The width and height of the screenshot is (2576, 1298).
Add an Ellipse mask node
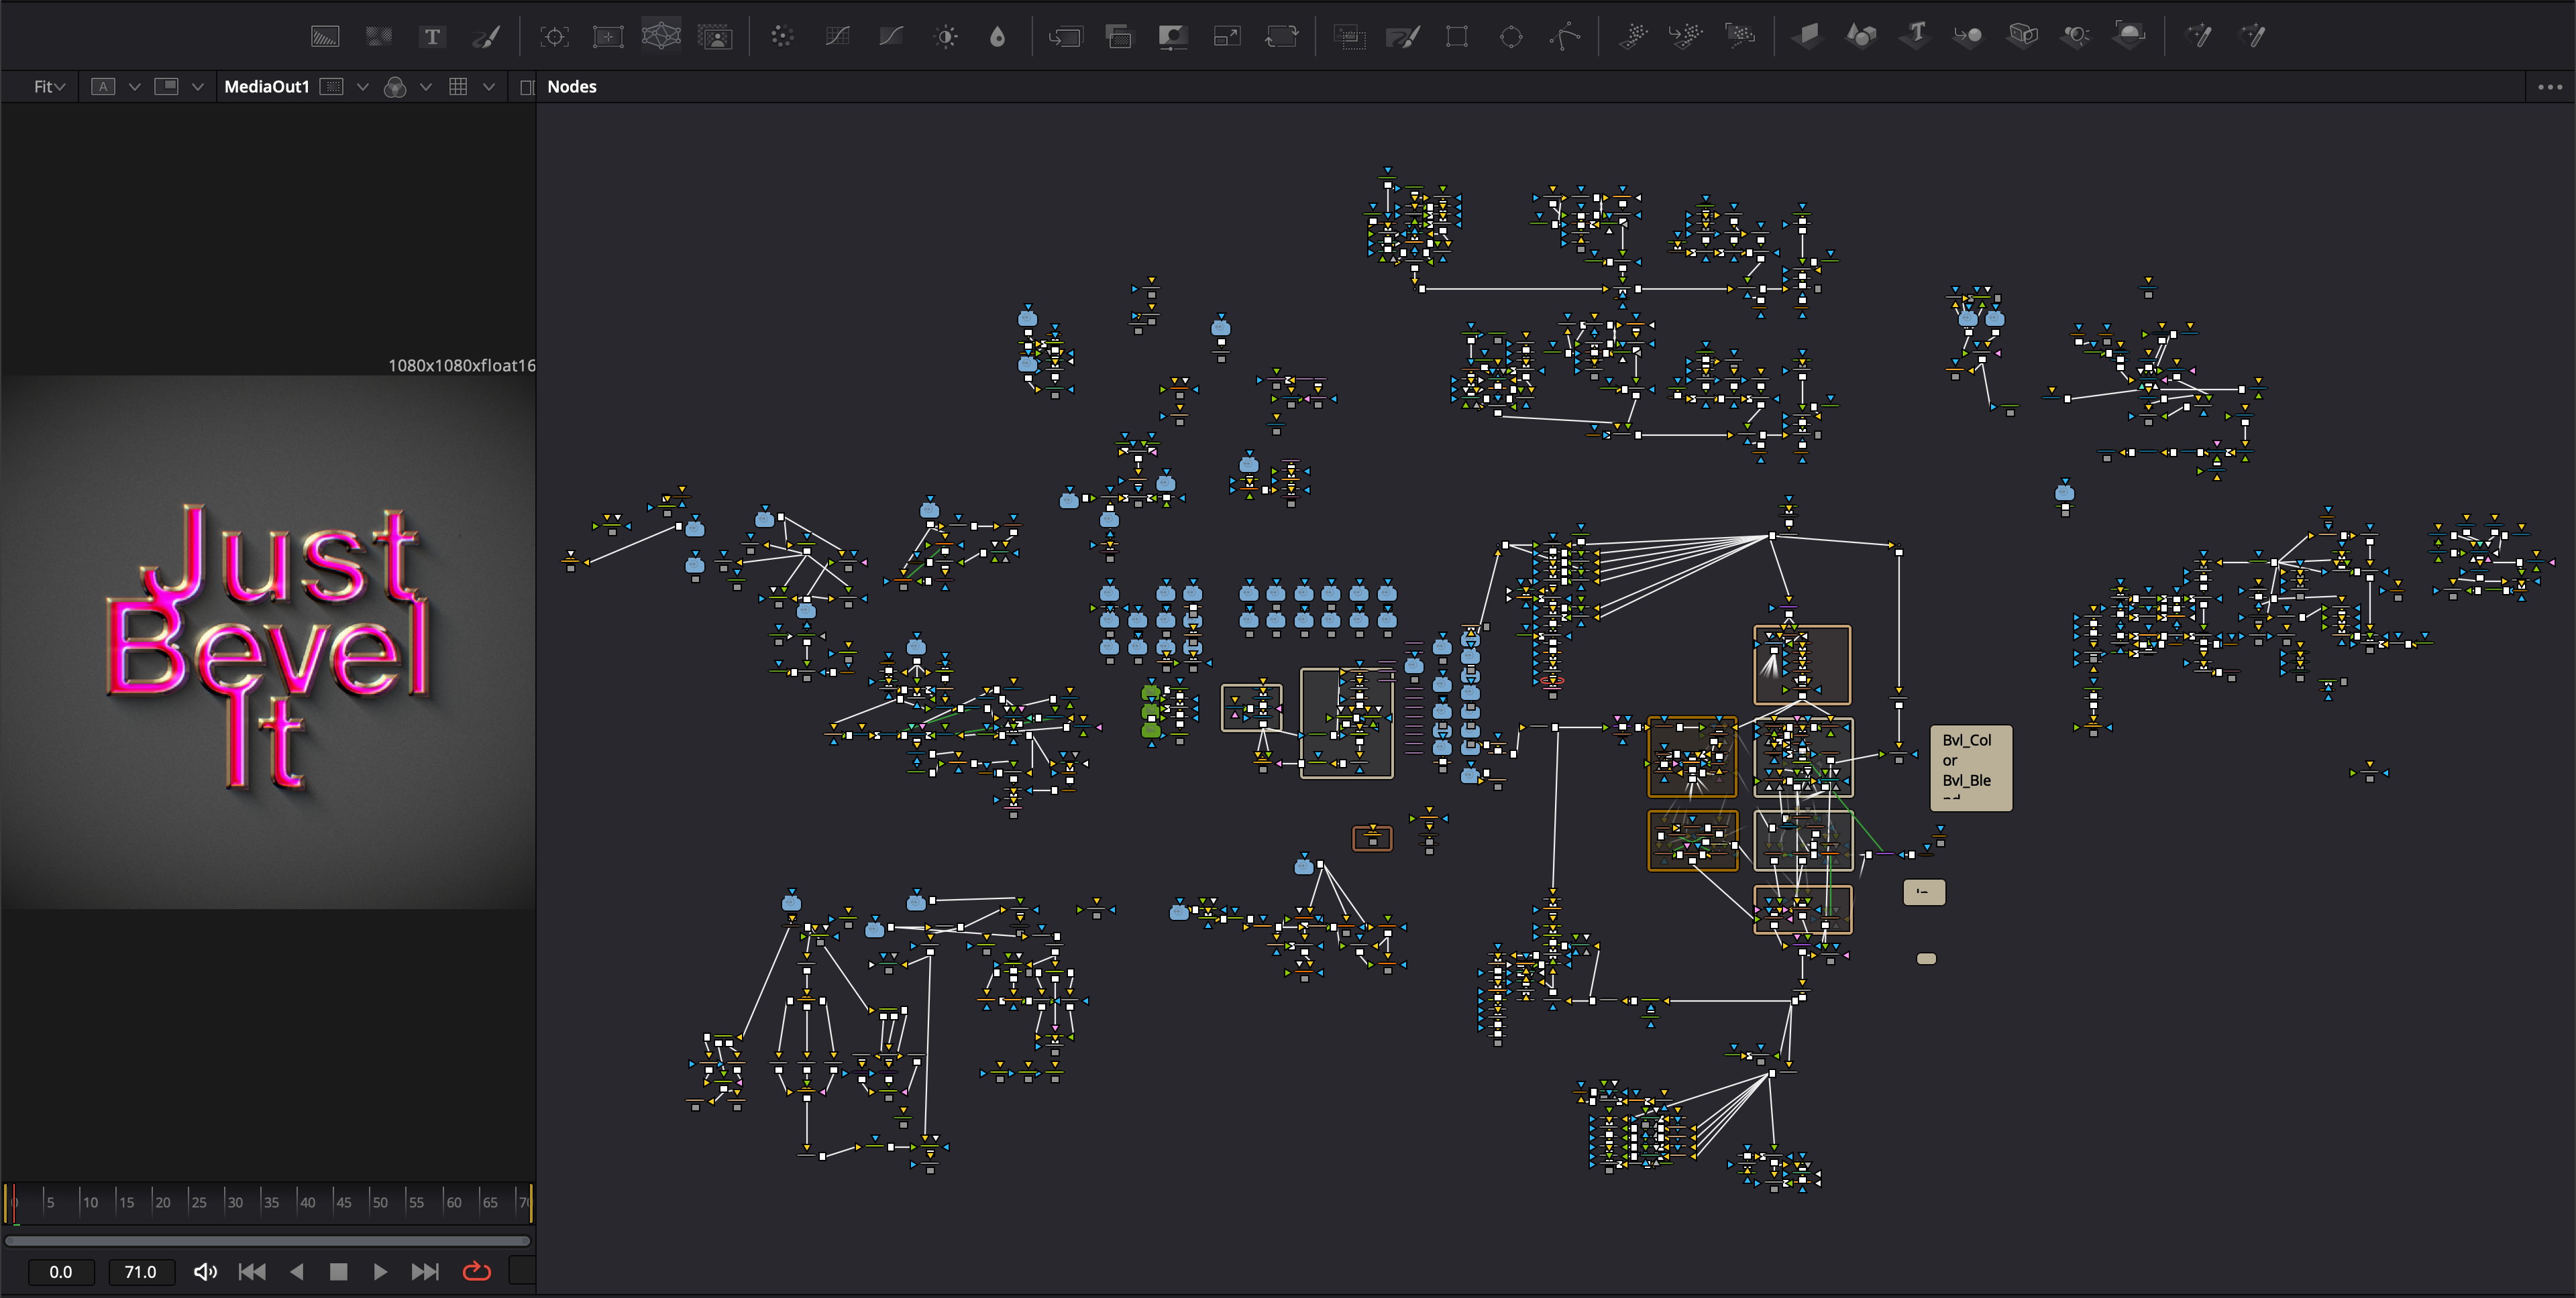tap(1511, 37)
